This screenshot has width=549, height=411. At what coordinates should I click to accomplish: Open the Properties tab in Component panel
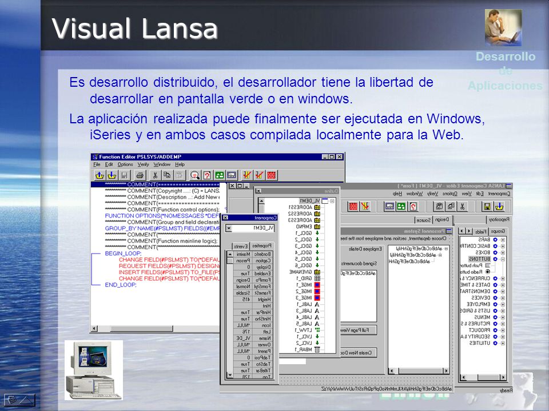pos(262,245)
